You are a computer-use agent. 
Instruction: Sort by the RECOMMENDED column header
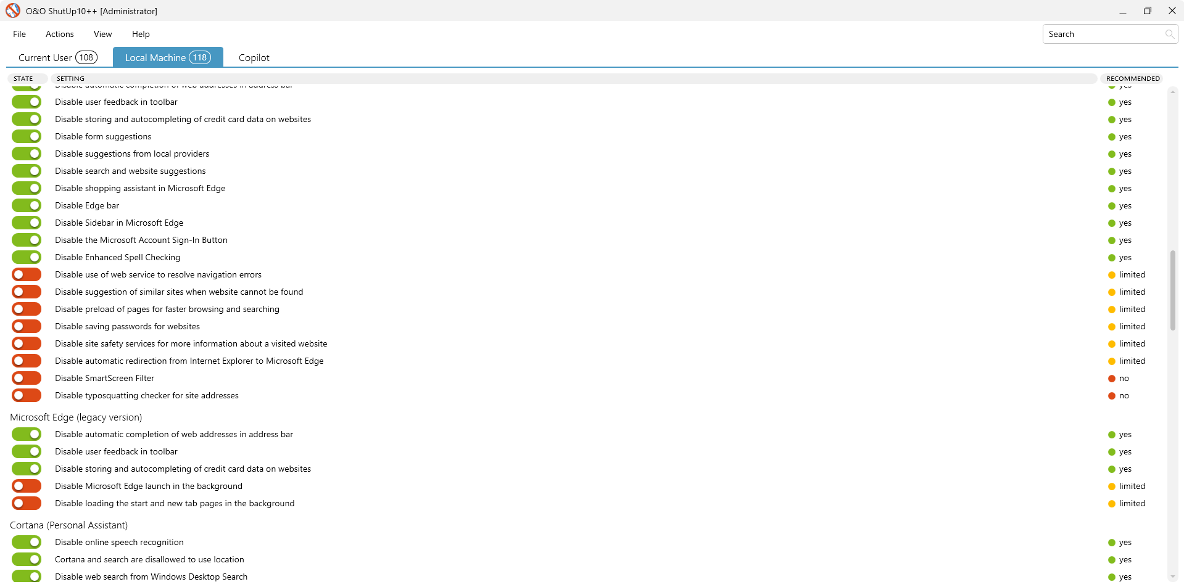1133,78
